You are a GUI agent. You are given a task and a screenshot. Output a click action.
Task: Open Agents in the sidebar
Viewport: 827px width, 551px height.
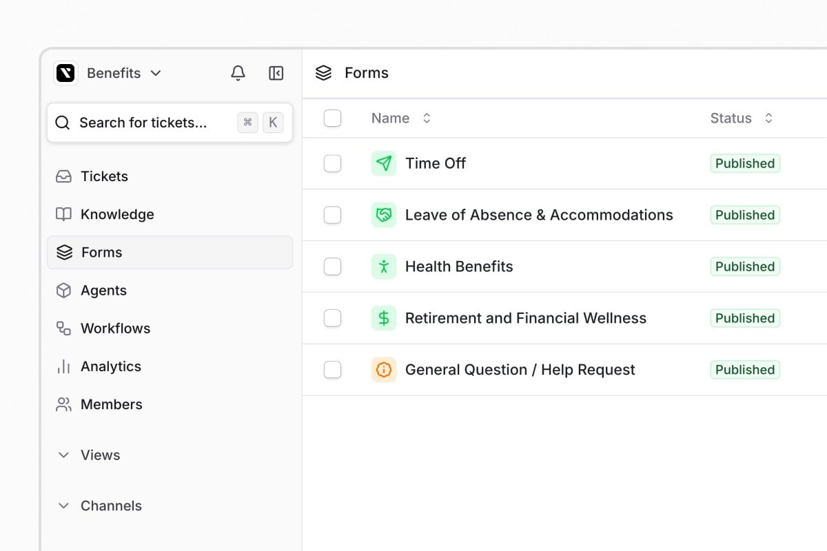click(170, 291)
